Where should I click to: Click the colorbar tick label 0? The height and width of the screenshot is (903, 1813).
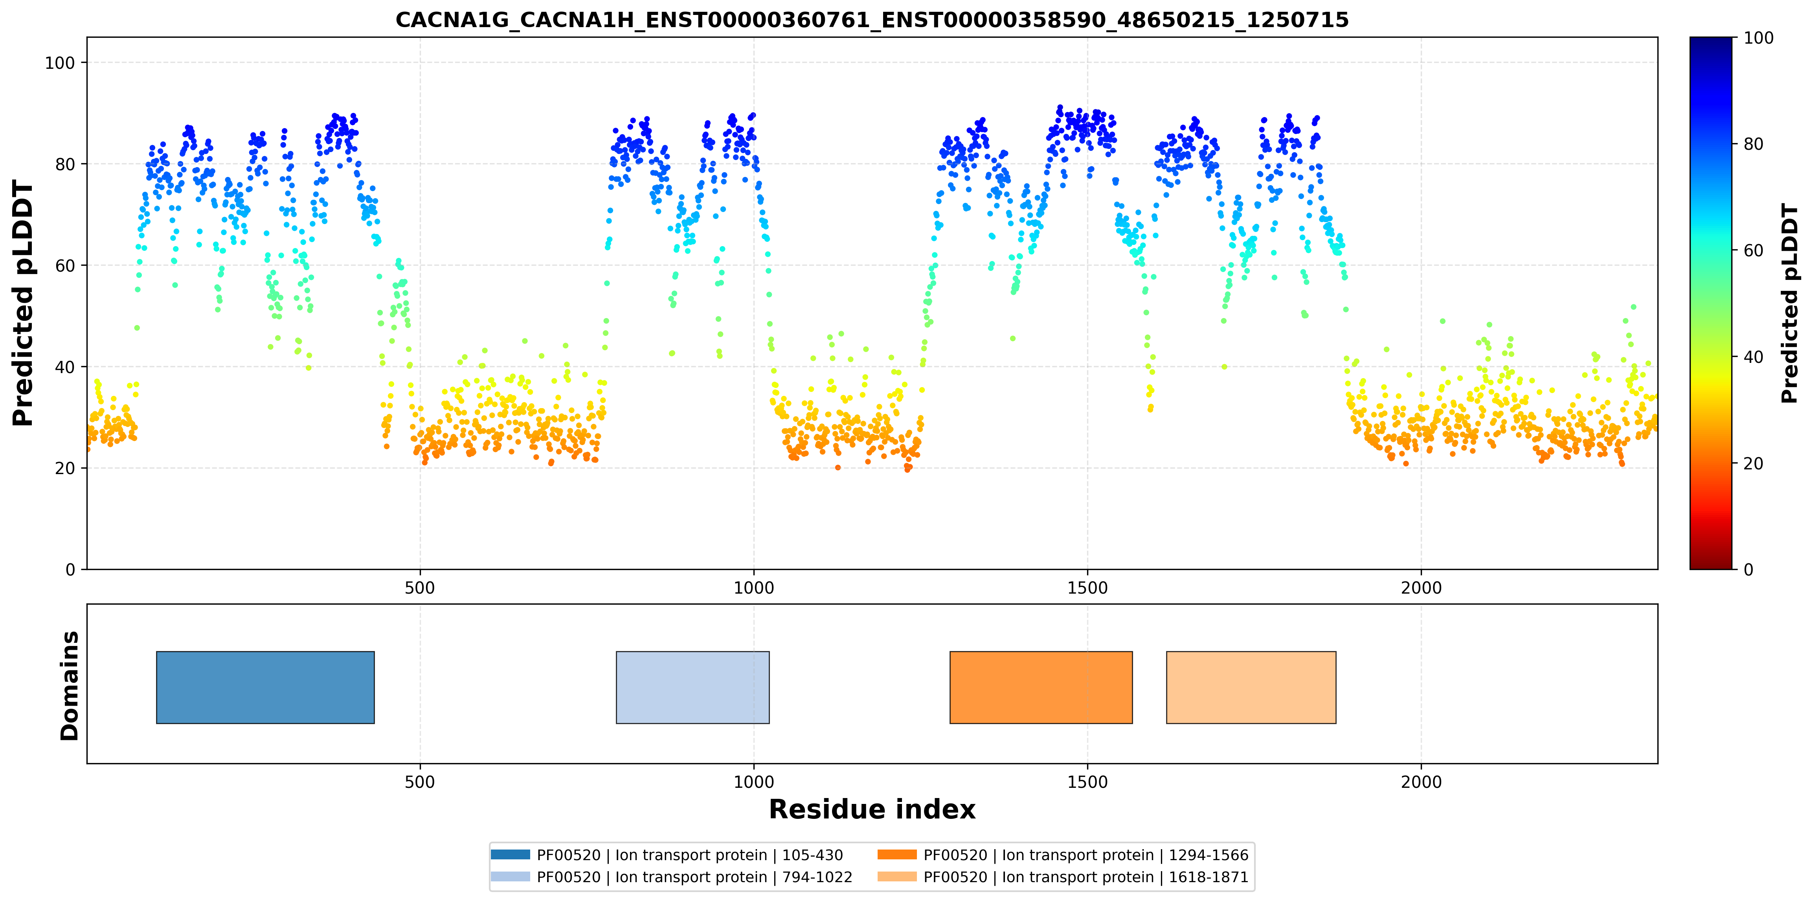pos(1748,569)
